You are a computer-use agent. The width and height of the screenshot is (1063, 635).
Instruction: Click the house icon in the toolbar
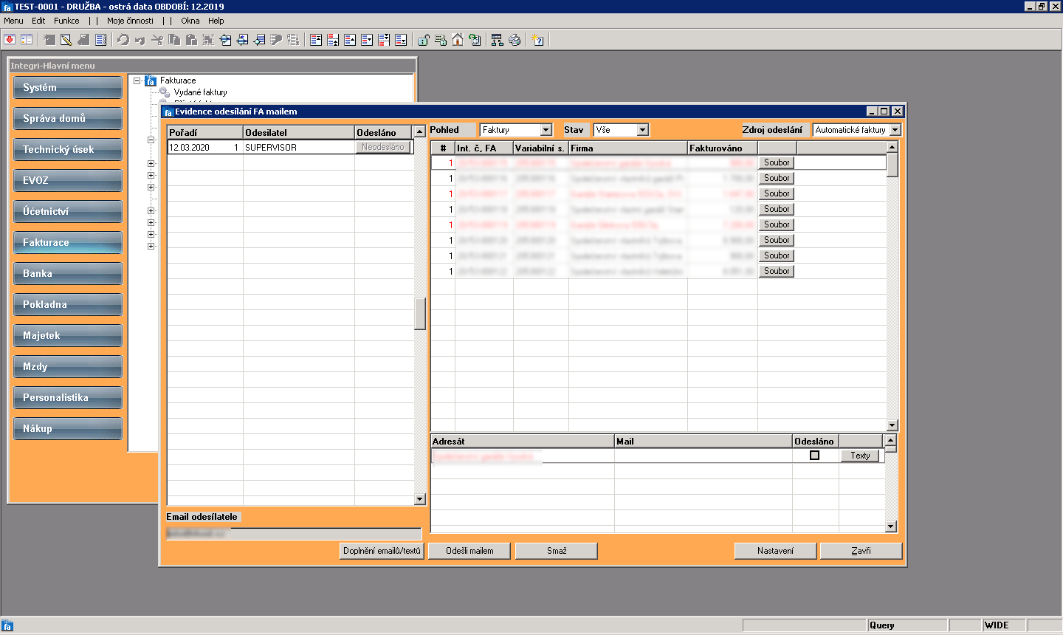(x=458, y=40)
